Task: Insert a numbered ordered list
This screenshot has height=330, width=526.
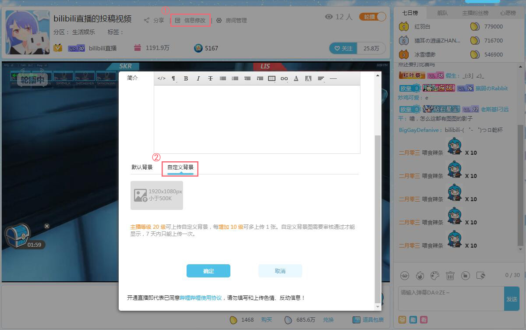Action: coord(235,78)
